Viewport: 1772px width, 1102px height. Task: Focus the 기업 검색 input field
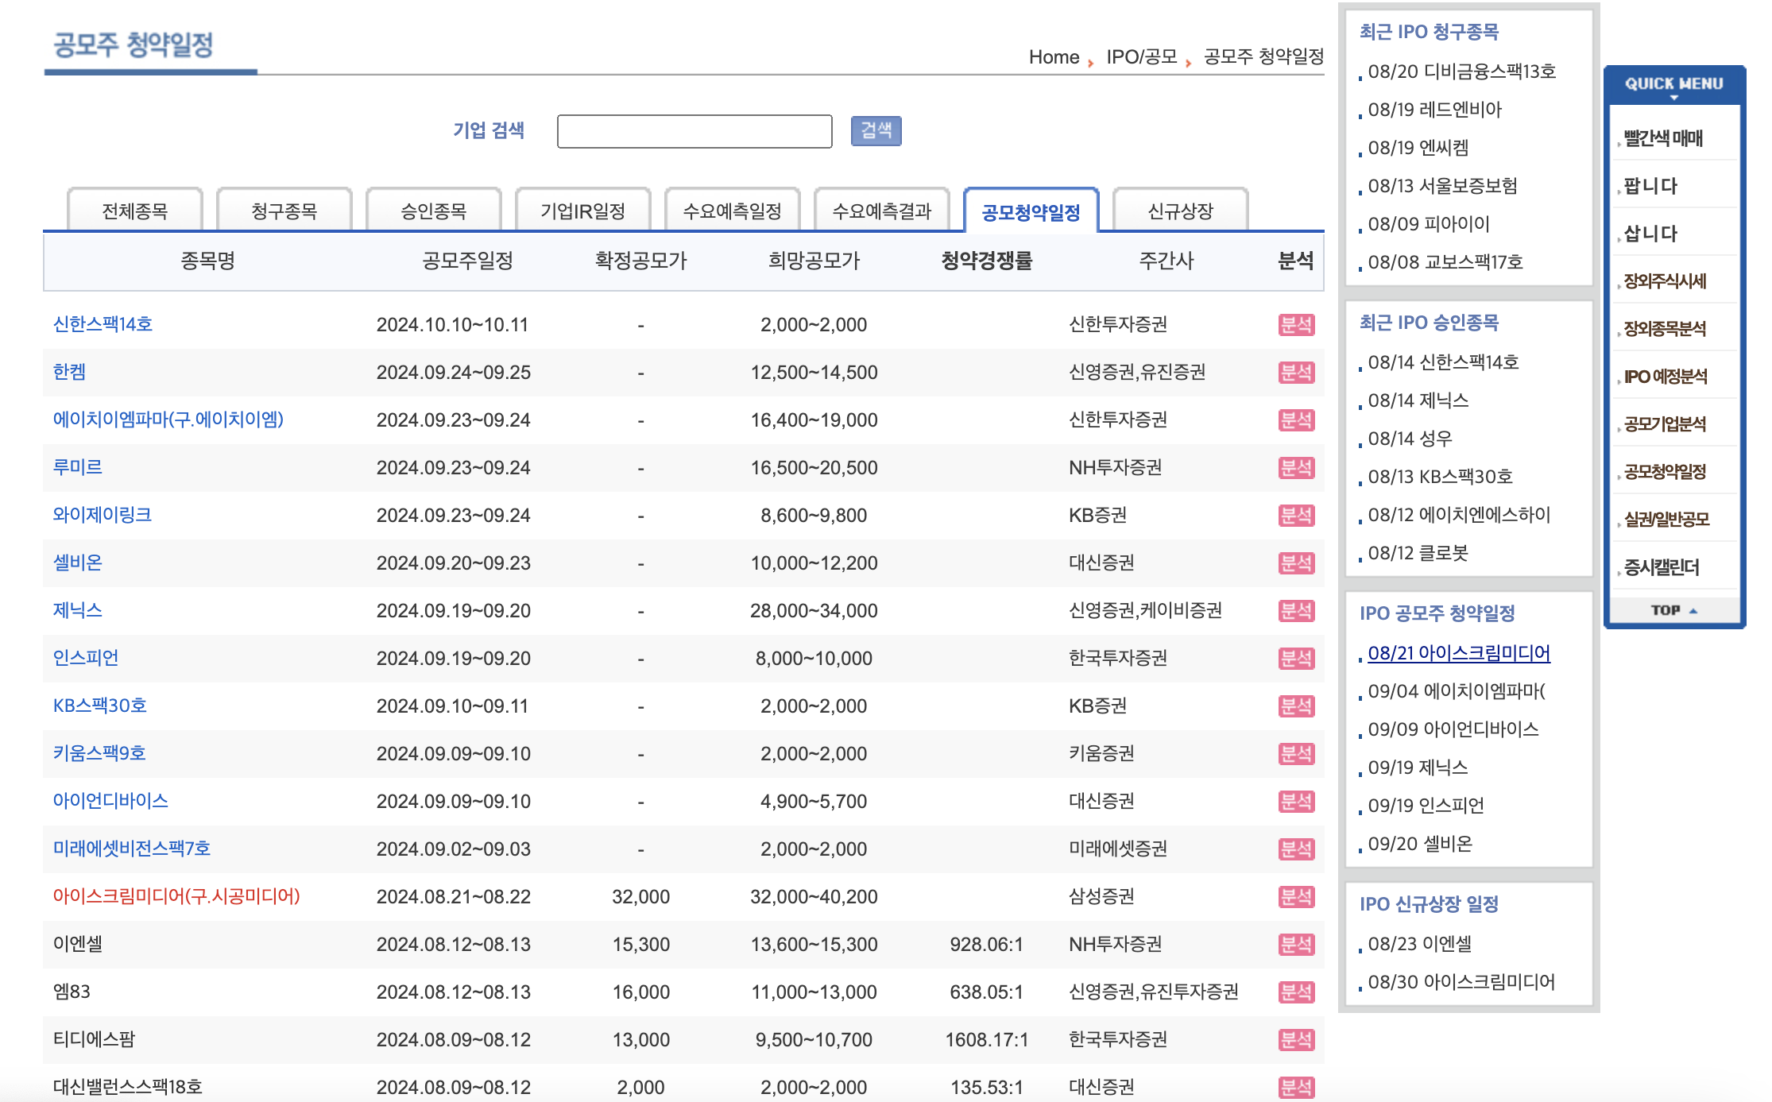pyautogui.click(x=694, y=131)
